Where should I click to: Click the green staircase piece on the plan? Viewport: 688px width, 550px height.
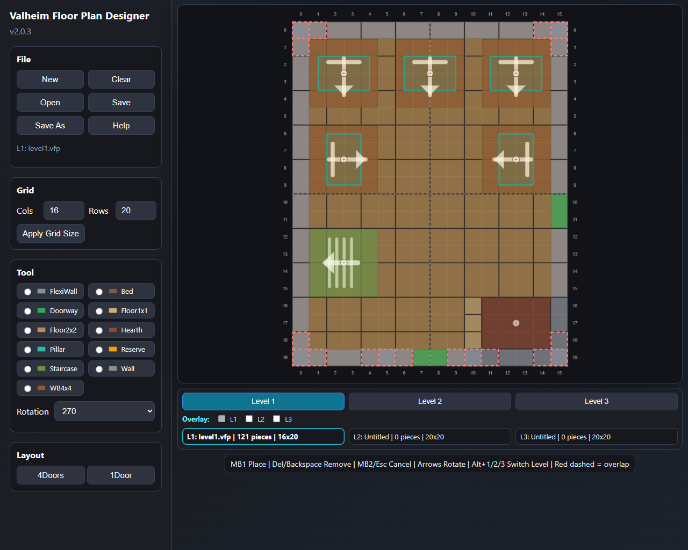pyautogui.click(x=344, y=263)
